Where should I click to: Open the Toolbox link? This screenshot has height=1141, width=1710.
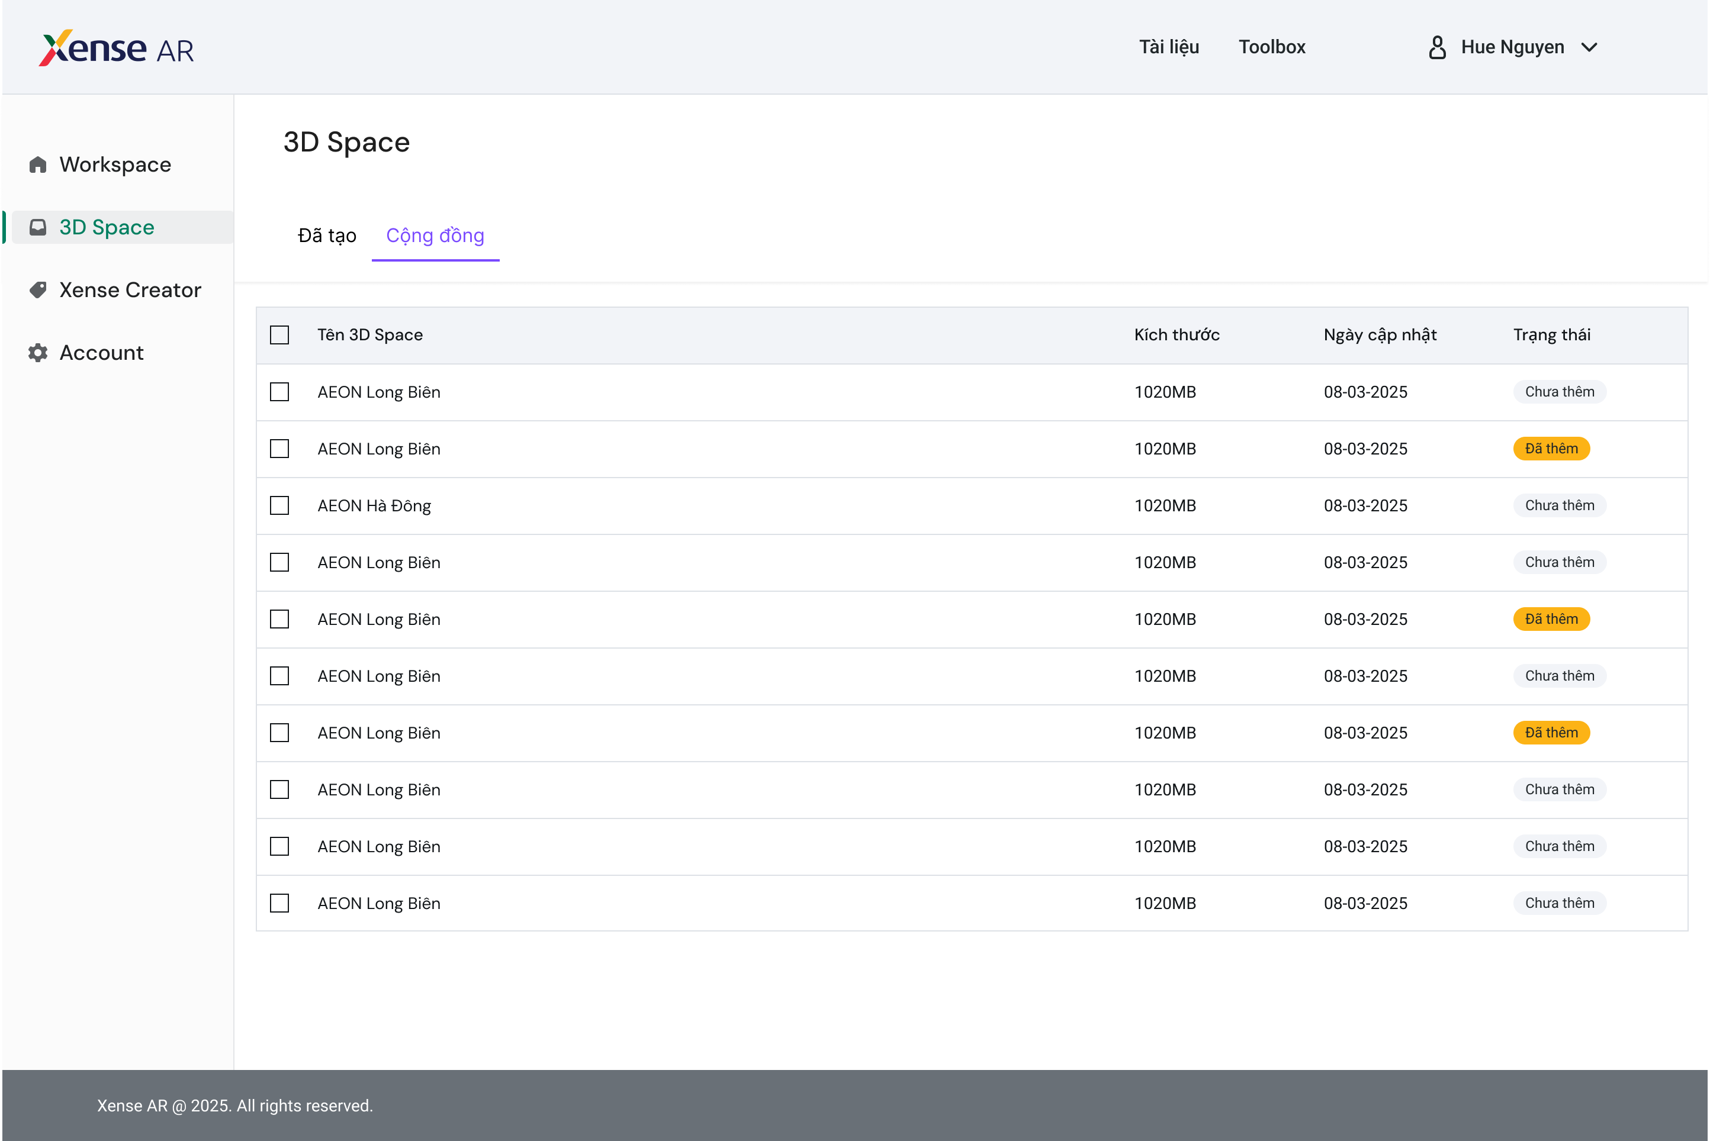click(1272, 47)
